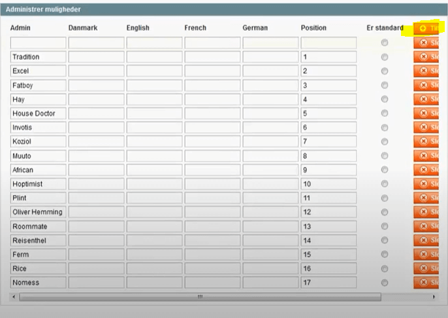Click the Position field showing 17

tap(328, 282)
